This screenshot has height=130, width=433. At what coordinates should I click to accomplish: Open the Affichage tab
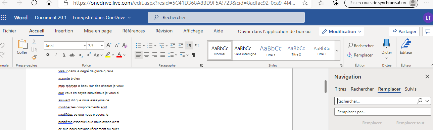click(x=193, y=31)
